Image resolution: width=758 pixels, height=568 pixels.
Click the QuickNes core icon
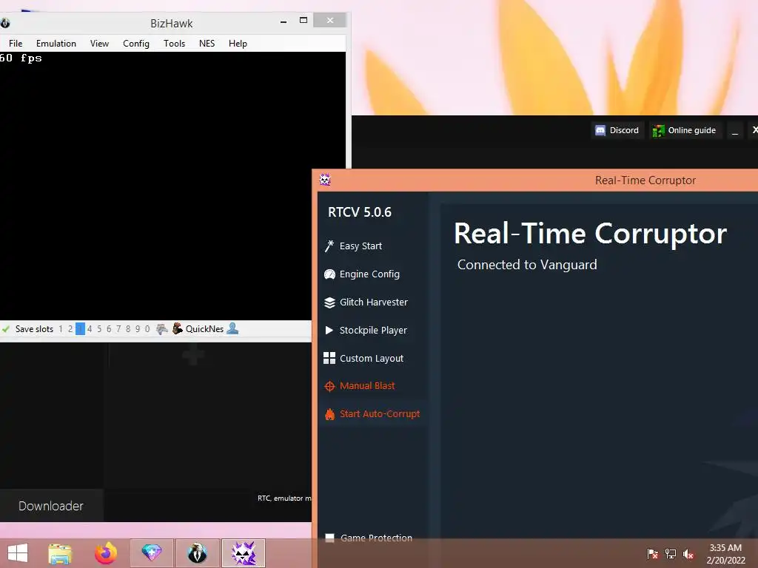point(178,328)
